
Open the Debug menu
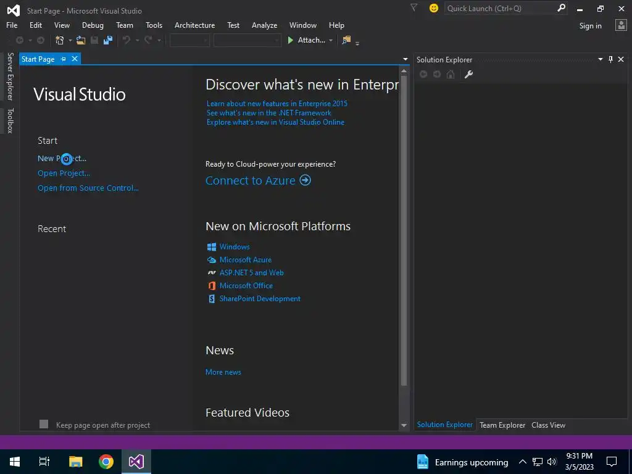pyautogui.click(x=93, y=25)
